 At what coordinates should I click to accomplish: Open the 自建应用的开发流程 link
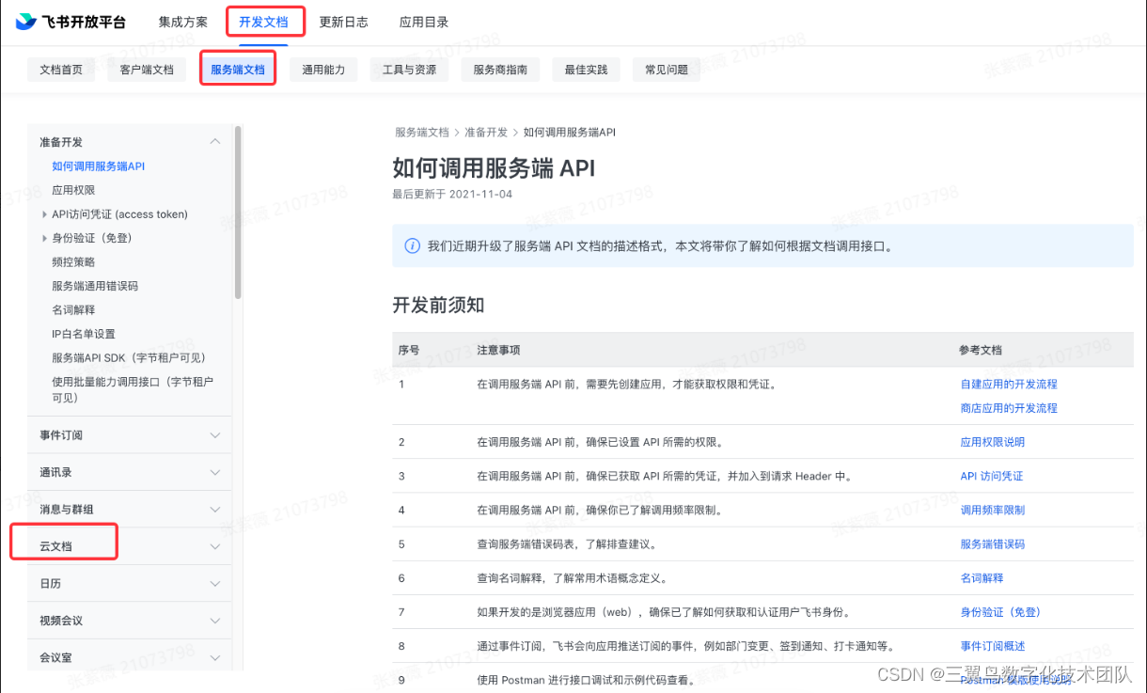[1009, 384]
